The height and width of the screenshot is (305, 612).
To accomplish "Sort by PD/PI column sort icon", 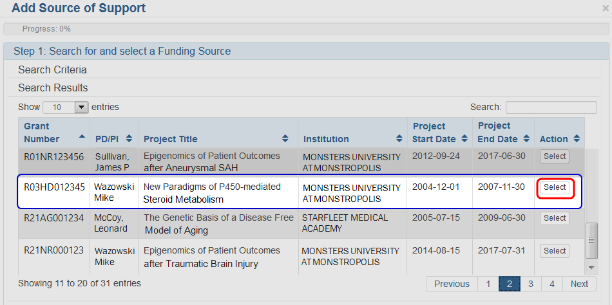I will pos(129,139).
